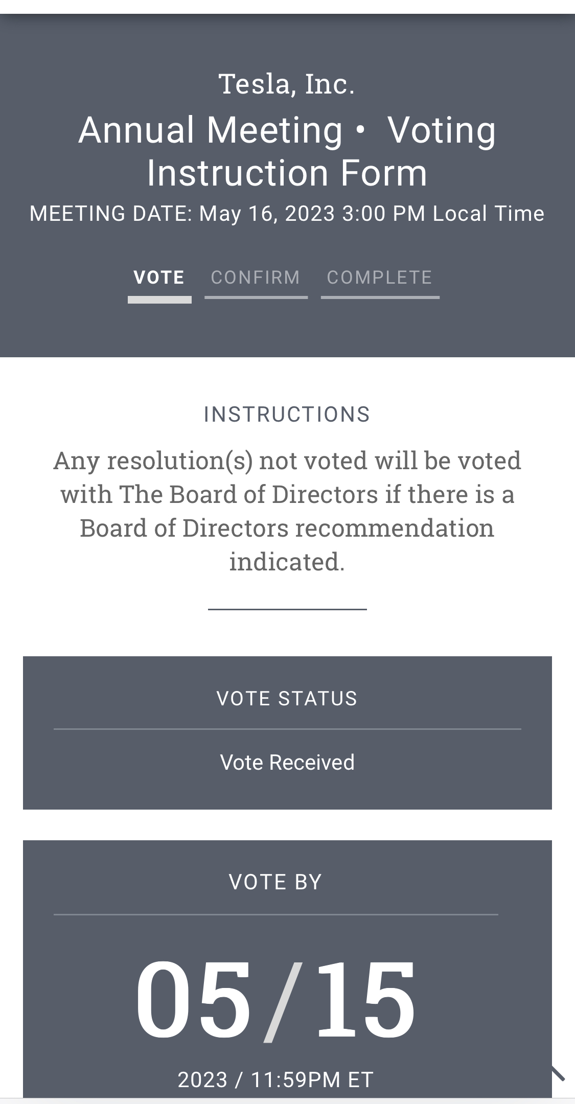The image size is (575, 1104).
Task: Click the underline beneath COMPLETE tab
Action: [x=380, y=297]
